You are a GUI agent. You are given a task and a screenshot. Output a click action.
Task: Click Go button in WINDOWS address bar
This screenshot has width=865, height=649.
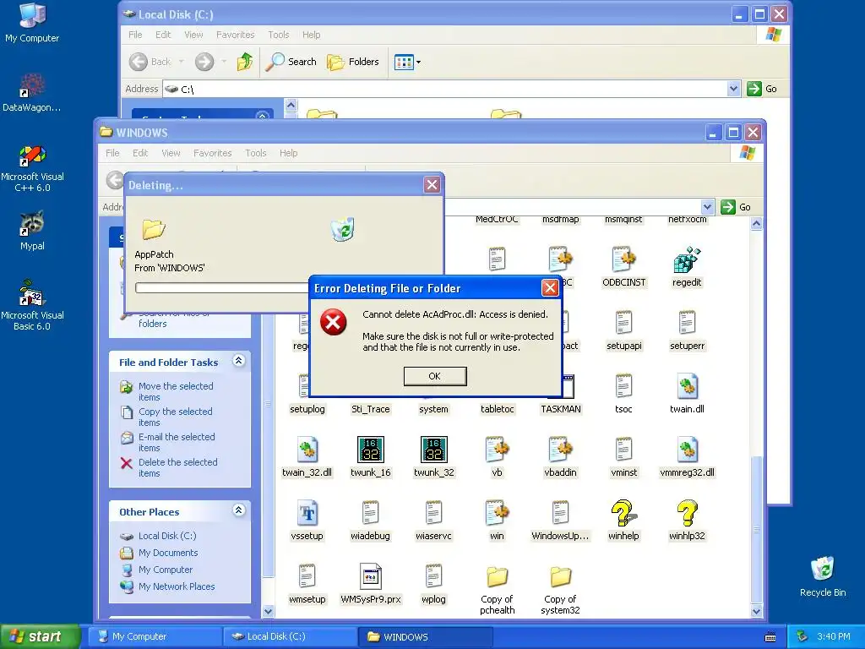point(736,207)
